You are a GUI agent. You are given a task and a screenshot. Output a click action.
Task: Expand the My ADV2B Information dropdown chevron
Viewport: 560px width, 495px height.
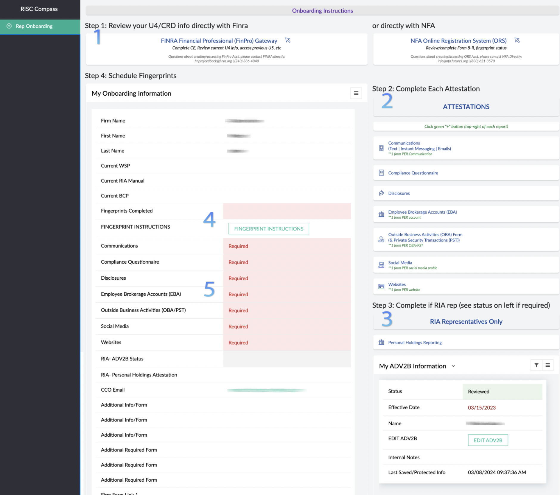(453, 366)
